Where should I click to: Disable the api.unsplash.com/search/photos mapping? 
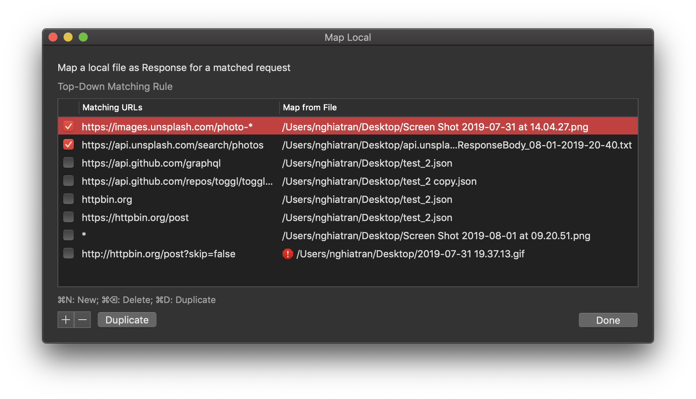pyautogui.click(x=68, y=145)
